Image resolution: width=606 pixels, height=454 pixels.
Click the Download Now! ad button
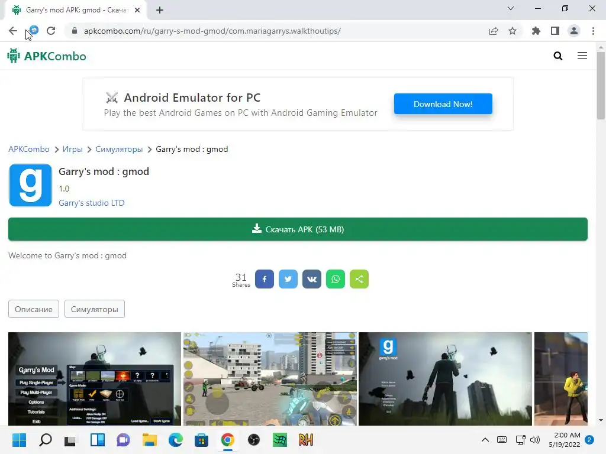[443, 104]
